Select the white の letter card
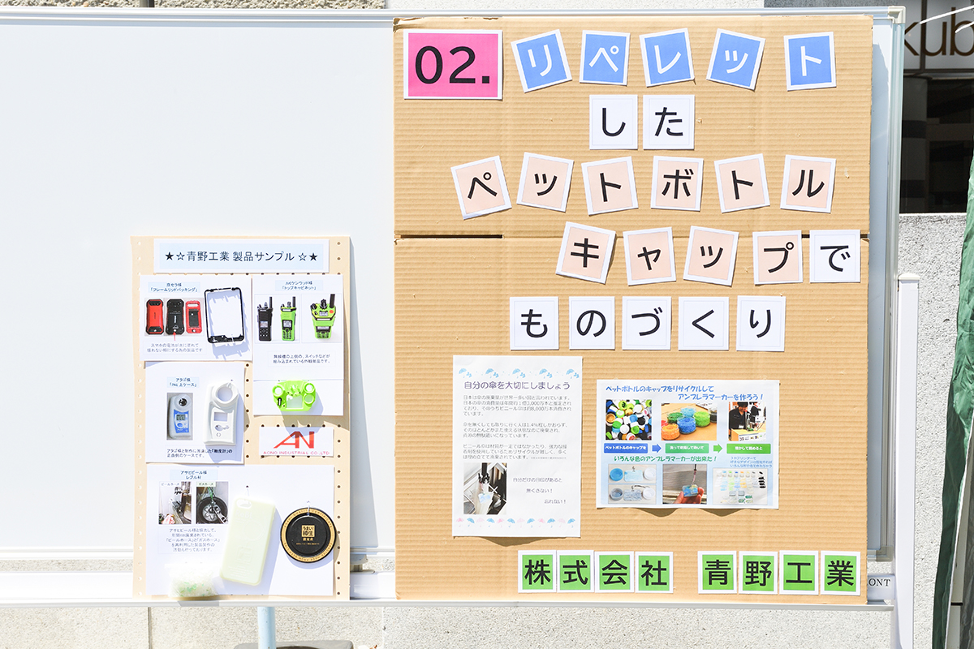Viewport: 974px width, 649px height. coord(591,323)
